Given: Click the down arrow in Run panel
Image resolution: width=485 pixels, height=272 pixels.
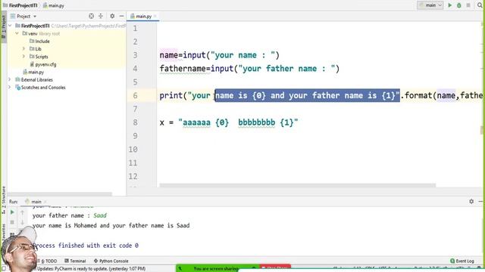Looking at the screenshot, I should click(x=22, y=222).
